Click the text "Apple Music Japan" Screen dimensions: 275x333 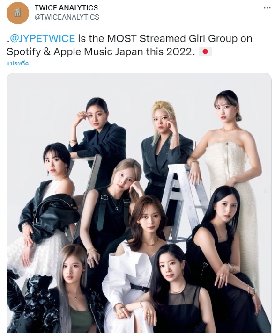[98, 51]
